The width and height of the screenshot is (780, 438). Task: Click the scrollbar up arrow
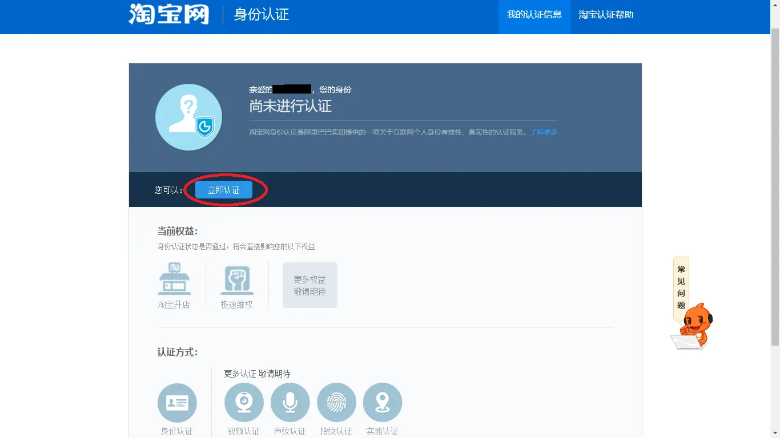point(775,4)
